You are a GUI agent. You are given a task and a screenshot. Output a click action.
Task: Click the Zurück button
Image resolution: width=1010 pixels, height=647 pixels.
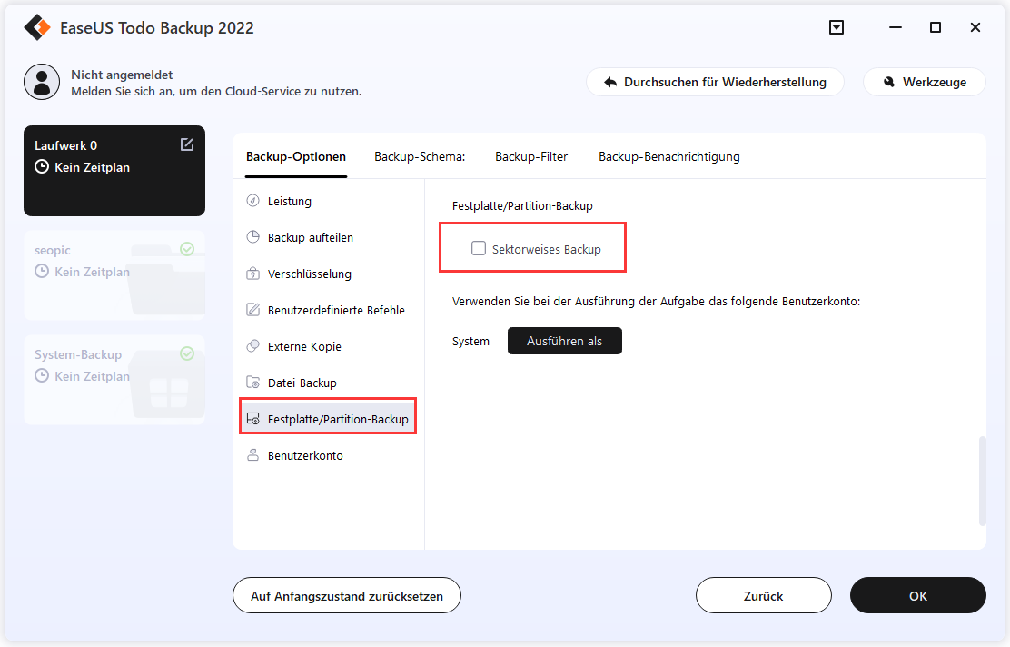[763, 595]
